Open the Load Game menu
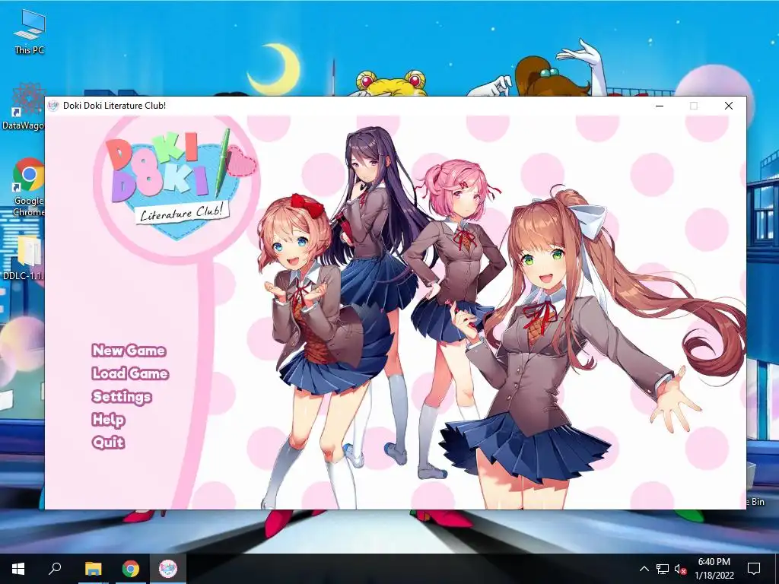779x584 pixels. coord(130,373)
